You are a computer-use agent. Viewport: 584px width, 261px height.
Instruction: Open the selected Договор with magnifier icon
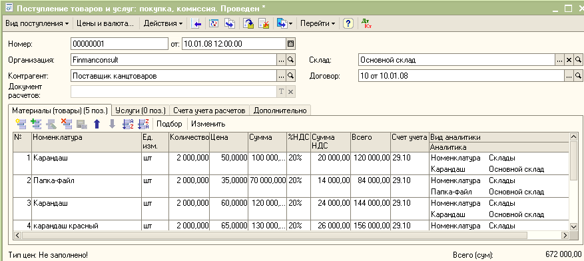(x=578, y=76)
